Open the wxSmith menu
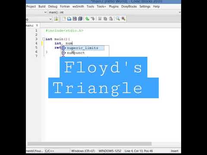207x155 pixels. [x=78, y=6]
